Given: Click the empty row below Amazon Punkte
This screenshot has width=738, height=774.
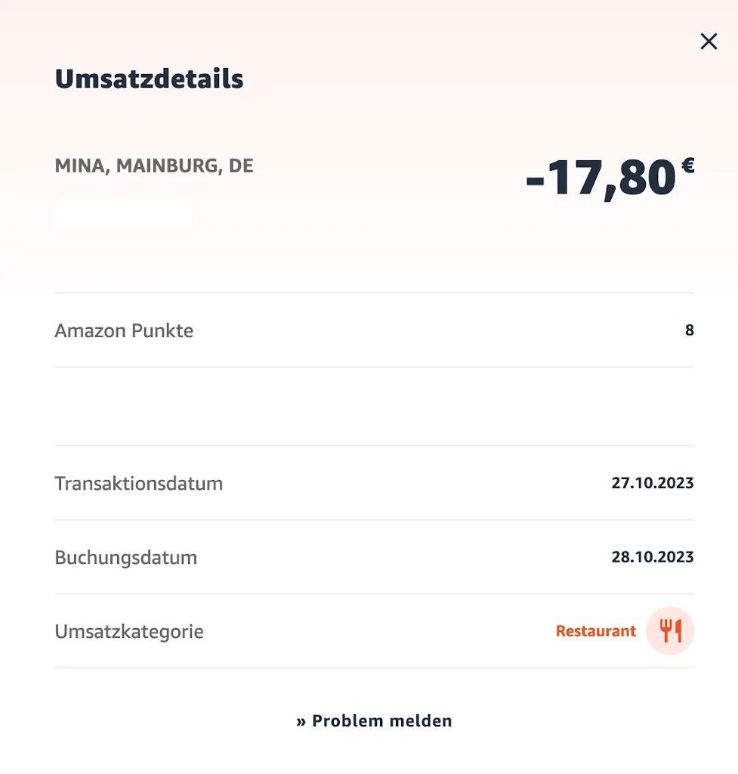Looking at the screenshot, I should [x=374, y=407].
